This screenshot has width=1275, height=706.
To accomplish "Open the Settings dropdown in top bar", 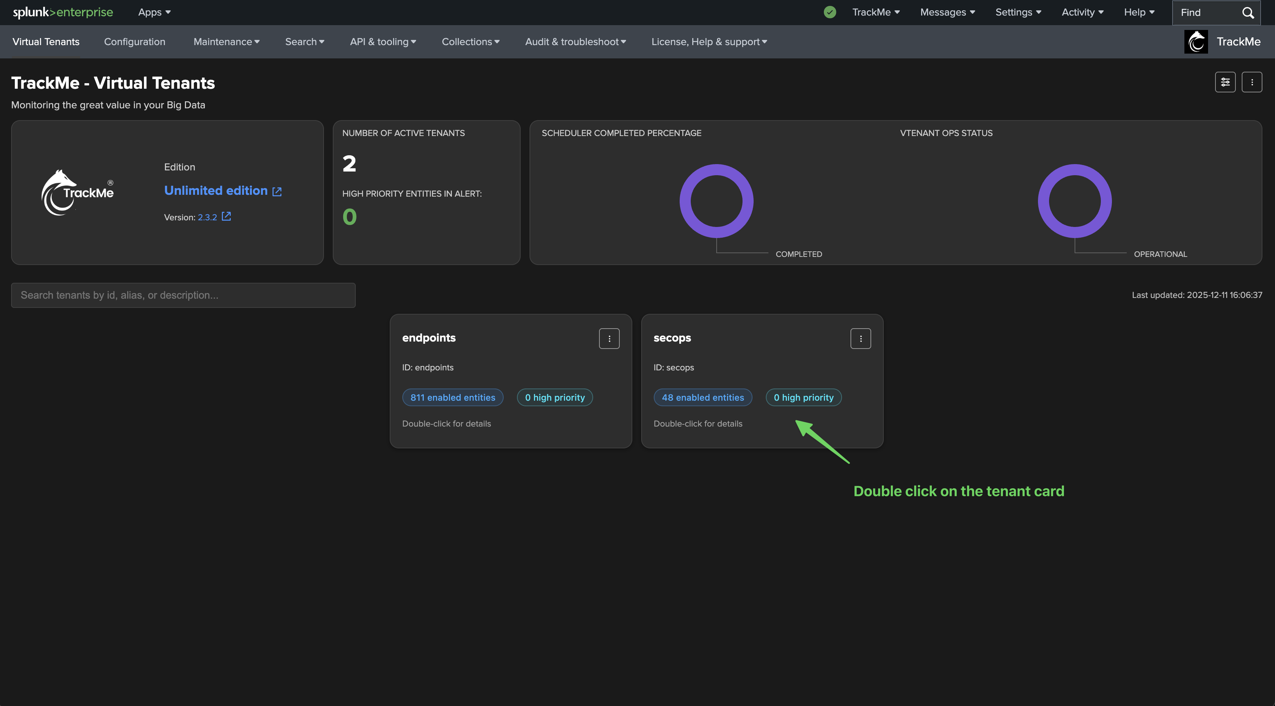I will (x=1018, y=12).
